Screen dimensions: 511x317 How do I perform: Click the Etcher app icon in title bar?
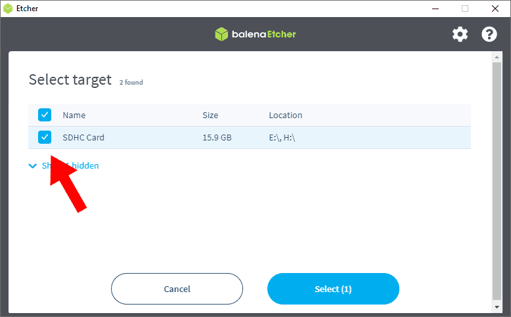coord(8,9)
